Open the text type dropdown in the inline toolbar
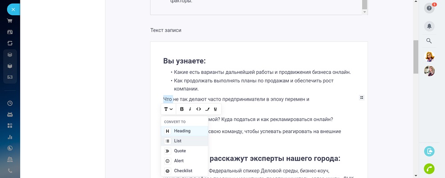Image resolution: width=445 pixels, height=178 pixels. (168, 109)
